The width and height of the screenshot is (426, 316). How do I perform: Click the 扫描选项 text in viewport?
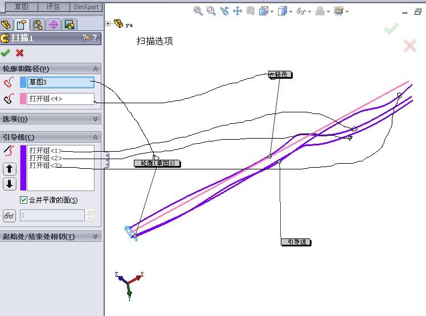coord(154,41)
